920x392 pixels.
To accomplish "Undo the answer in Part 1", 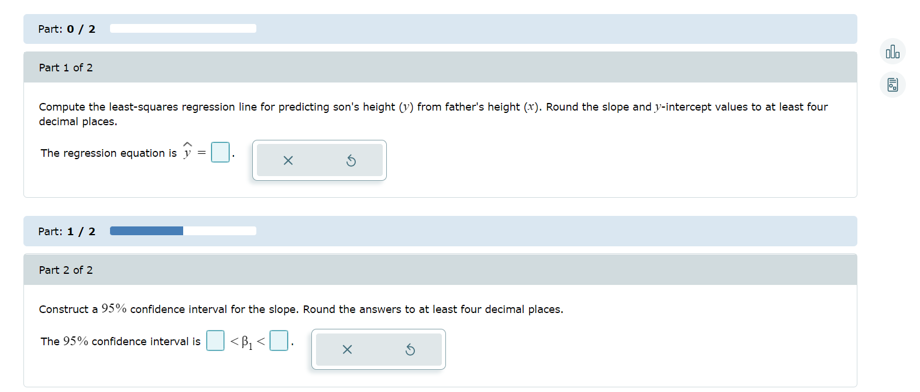I will click(351, 160).
